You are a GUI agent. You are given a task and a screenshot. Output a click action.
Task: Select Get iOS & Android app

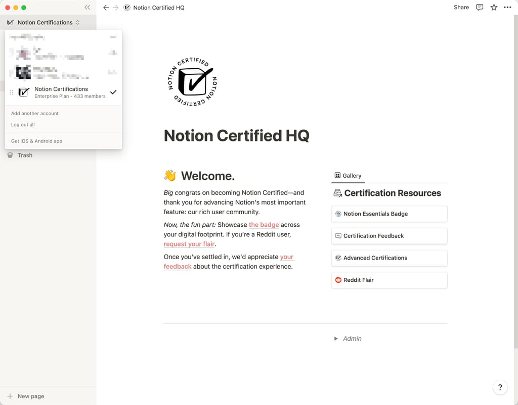[x=36, y=141]
